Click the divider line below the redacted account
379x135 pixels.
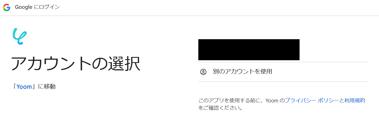point(283,62)
